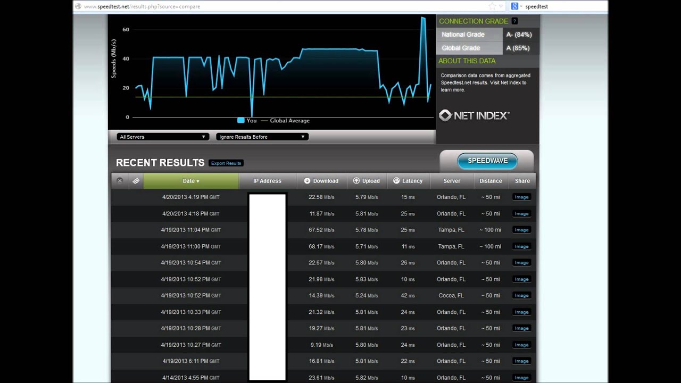681x383 pixels.
Task: Click the Cocoa, FL server cell
Action: pos(451,296)
